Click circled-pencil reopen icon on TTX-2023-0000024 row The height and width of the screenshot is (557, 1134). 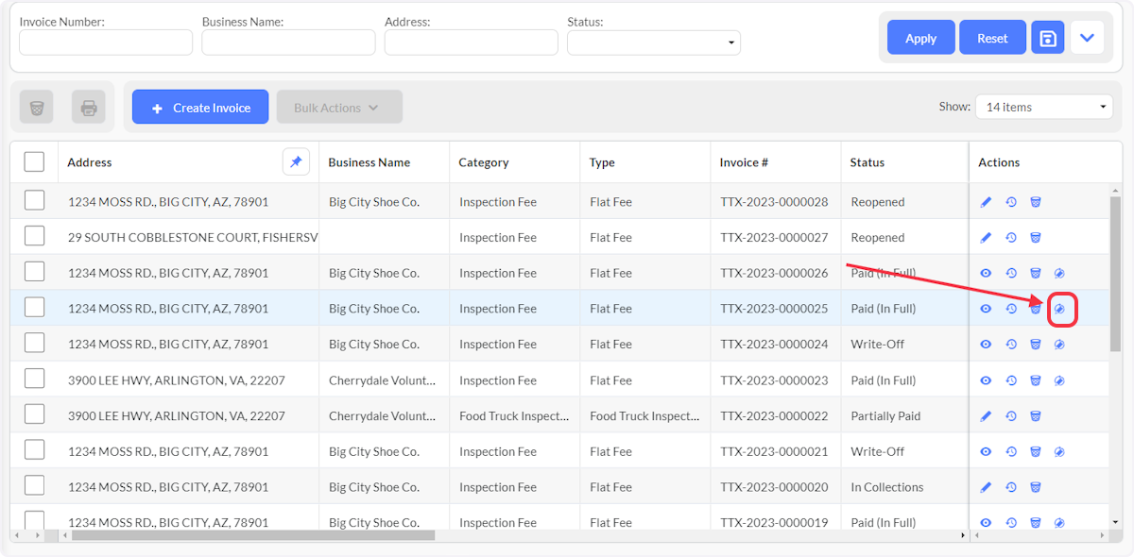tap(1059, 345)
